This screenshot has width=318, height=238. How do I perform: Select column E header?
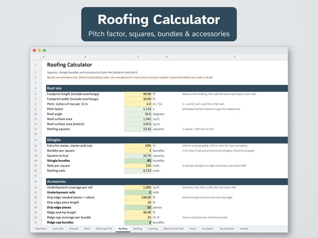point(235,57)
